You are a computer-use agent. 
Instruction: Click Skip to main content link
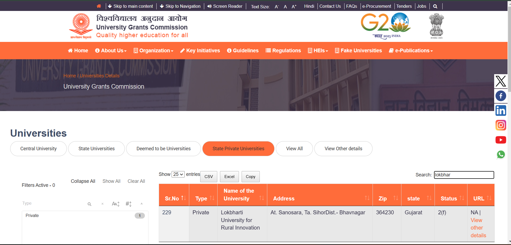click(130, 6)
